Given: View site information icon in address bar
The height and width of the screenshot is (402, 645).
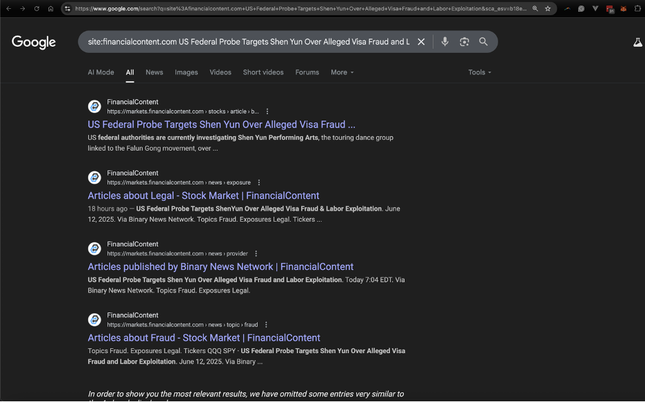Looking at the screenshot, I should coord(68,8).
